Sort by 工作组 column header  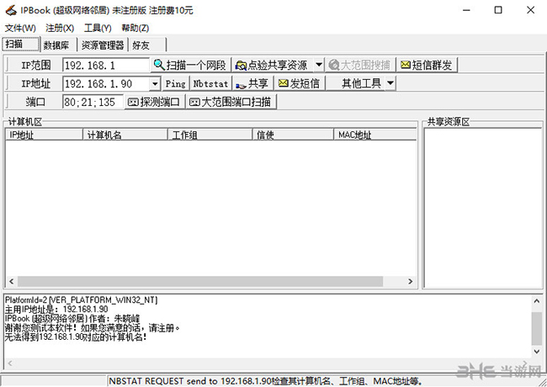tap(210, 135)
